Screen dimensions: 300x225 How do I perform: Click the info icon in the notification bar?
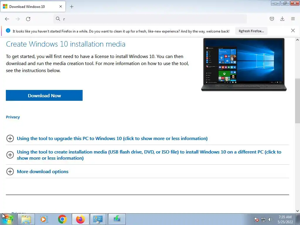(x=8, y=30)
